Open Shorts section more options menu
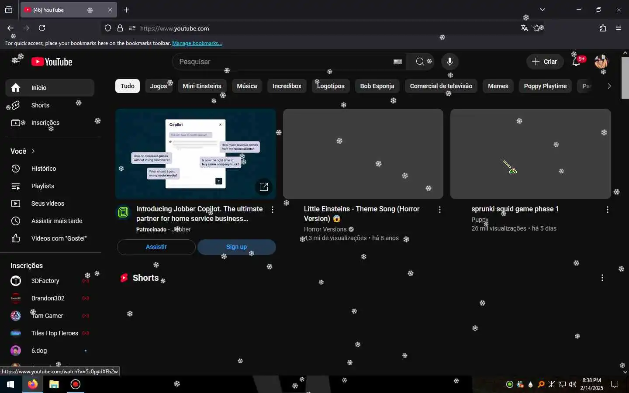 click(602, 278)
